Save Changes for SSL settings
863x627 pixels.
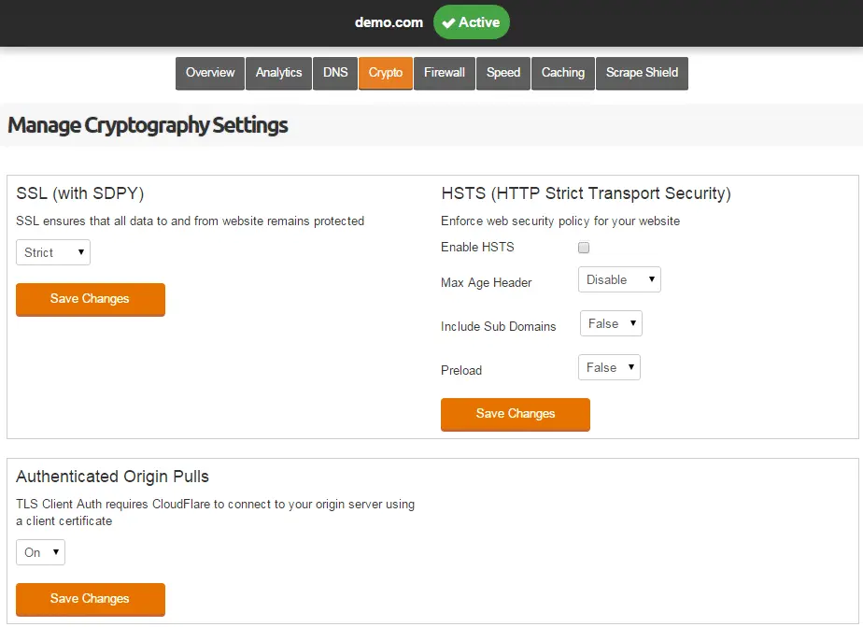point(91,299)
